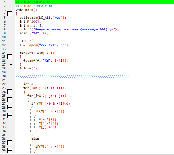Click the fscanf(f, "%d", &M[i]) statement
This screenshot has width=174, height=155.
46,61
